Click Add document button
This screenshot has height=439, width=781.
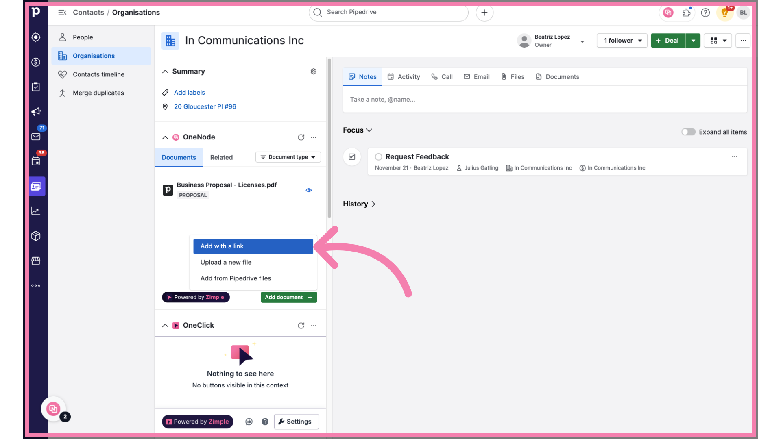pos(288,297)
